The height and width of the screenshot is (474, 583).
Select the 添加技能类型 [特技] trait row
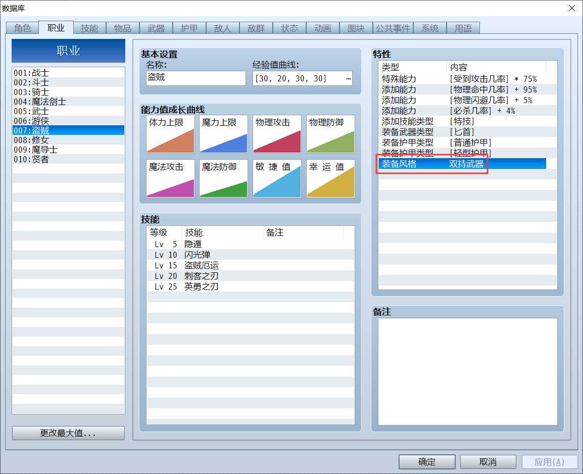[467, 121]
